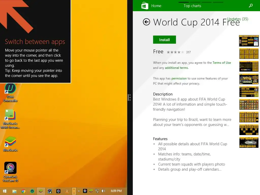The height and width of the screenshot is (195, 260).
Task: Open CyberLink YouCam from the taskbar
Action: tap(58, 191)
